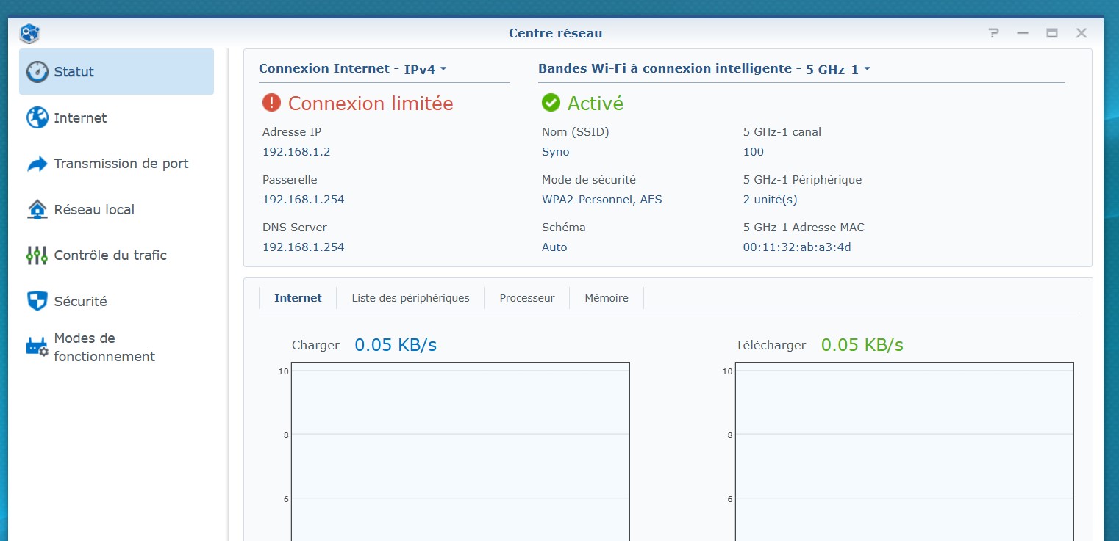Screen dimensions: 1119x541
Task: Click the red connection warning icon
Action: pyautogui.click(x=271, y=103)
